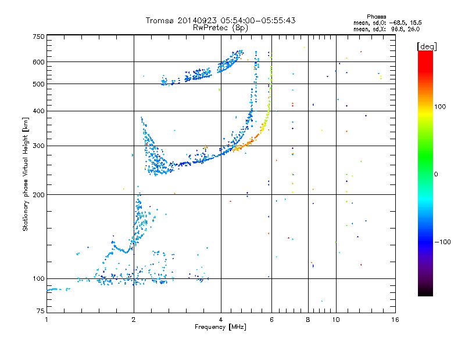This screenshot has width=465, height=348.
Task: Click the orange X-mode trace near 300 km
Action: click(x=245, y=144)
